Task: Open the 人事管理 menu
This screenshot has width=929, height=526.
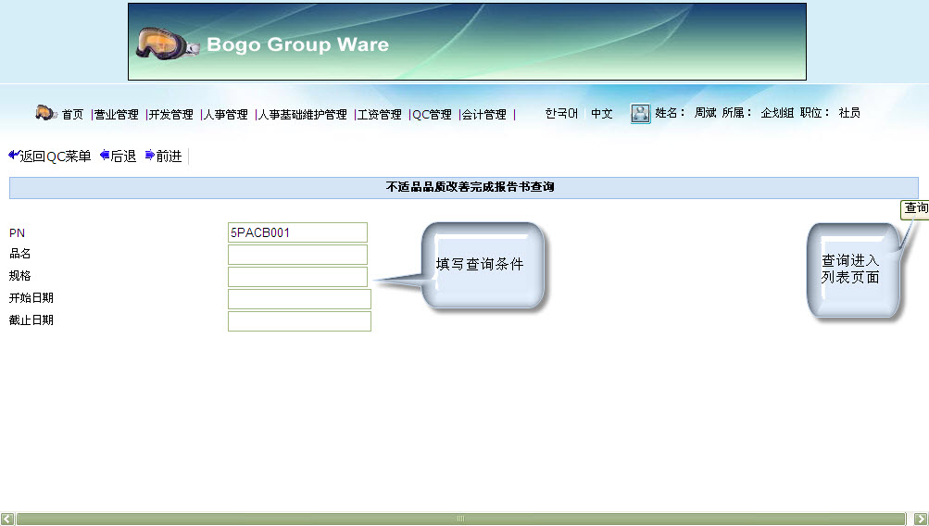Action: (225, 115)
